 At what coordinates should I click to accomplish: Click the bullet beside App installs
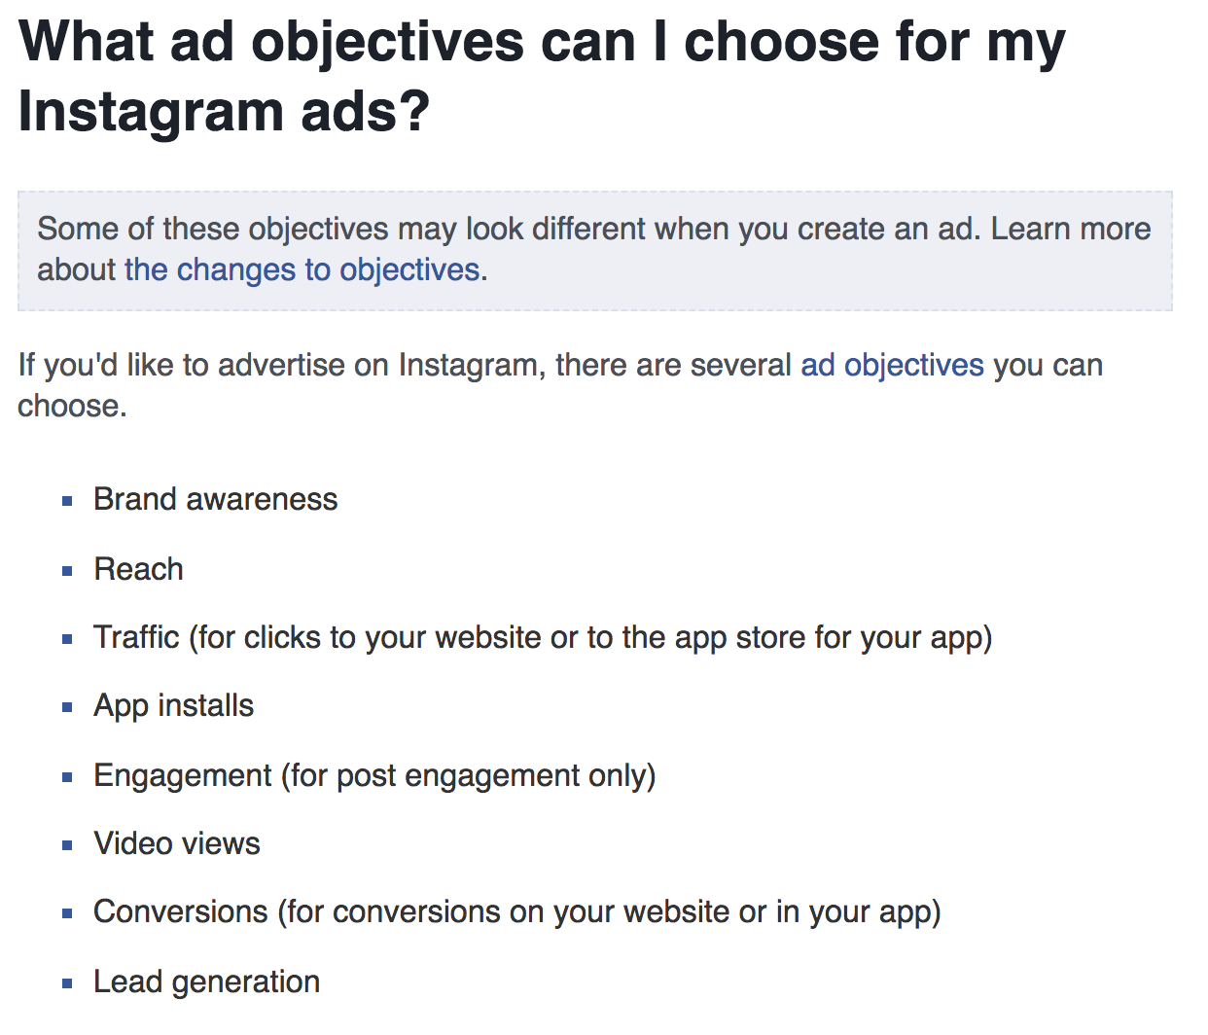pyautogui.click(x=67, y=708)
